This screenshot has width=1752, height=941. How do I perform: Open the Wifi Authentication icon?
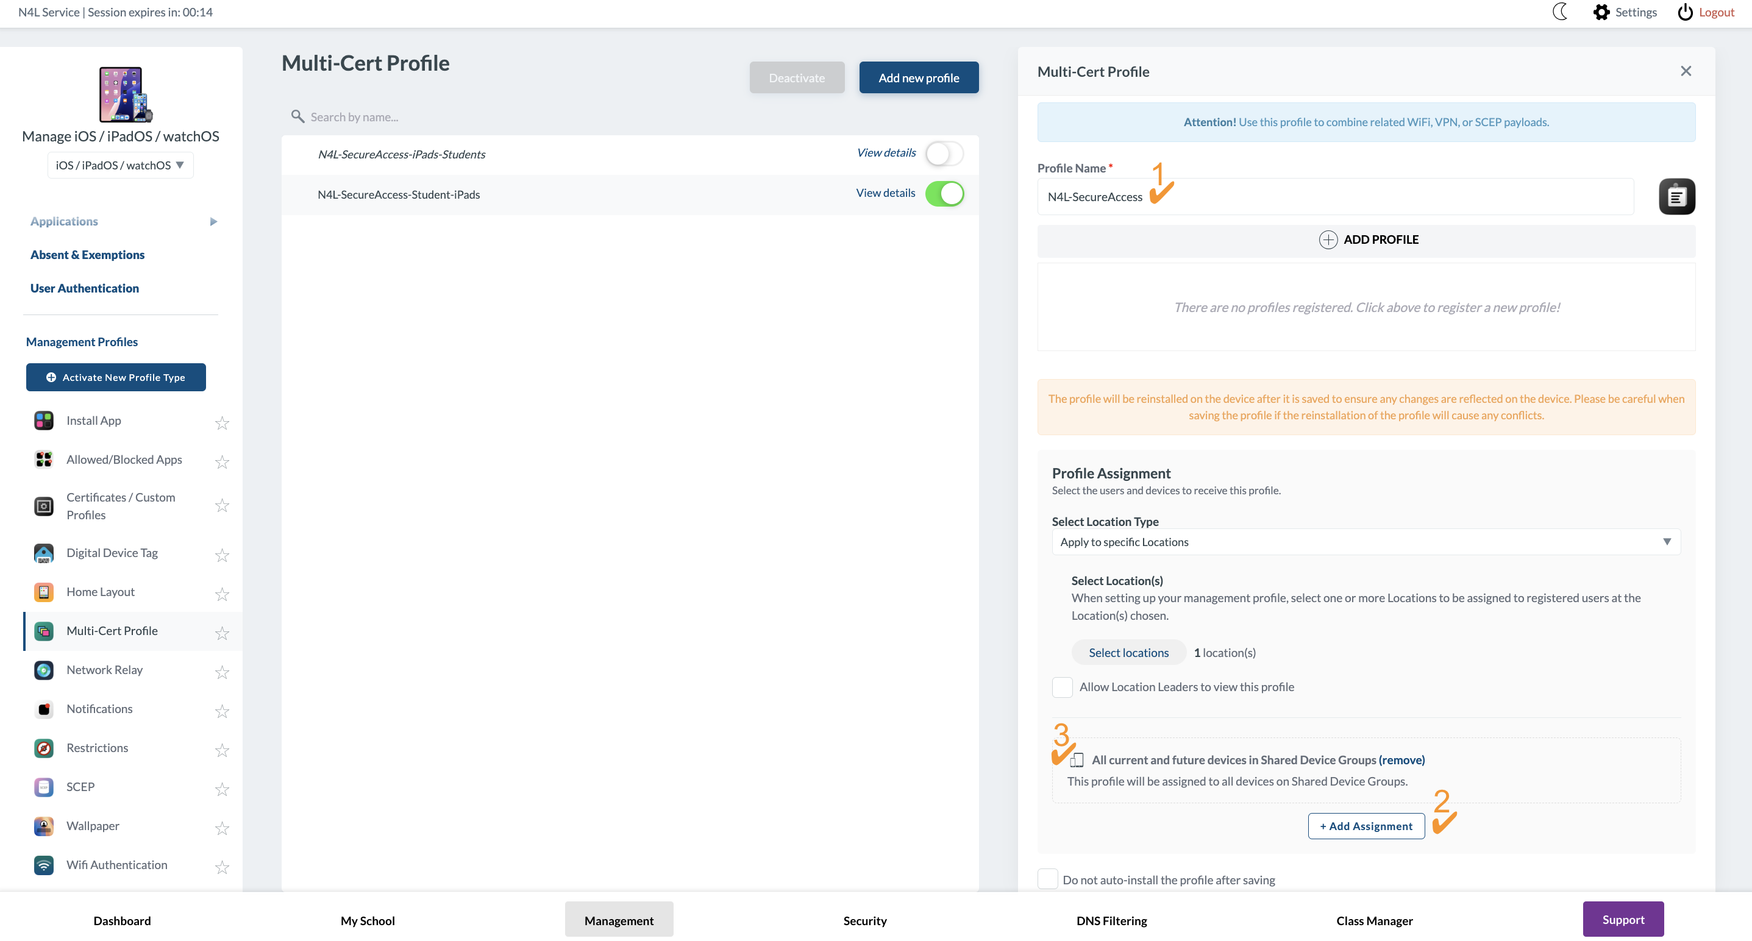(x=43, y=865)
